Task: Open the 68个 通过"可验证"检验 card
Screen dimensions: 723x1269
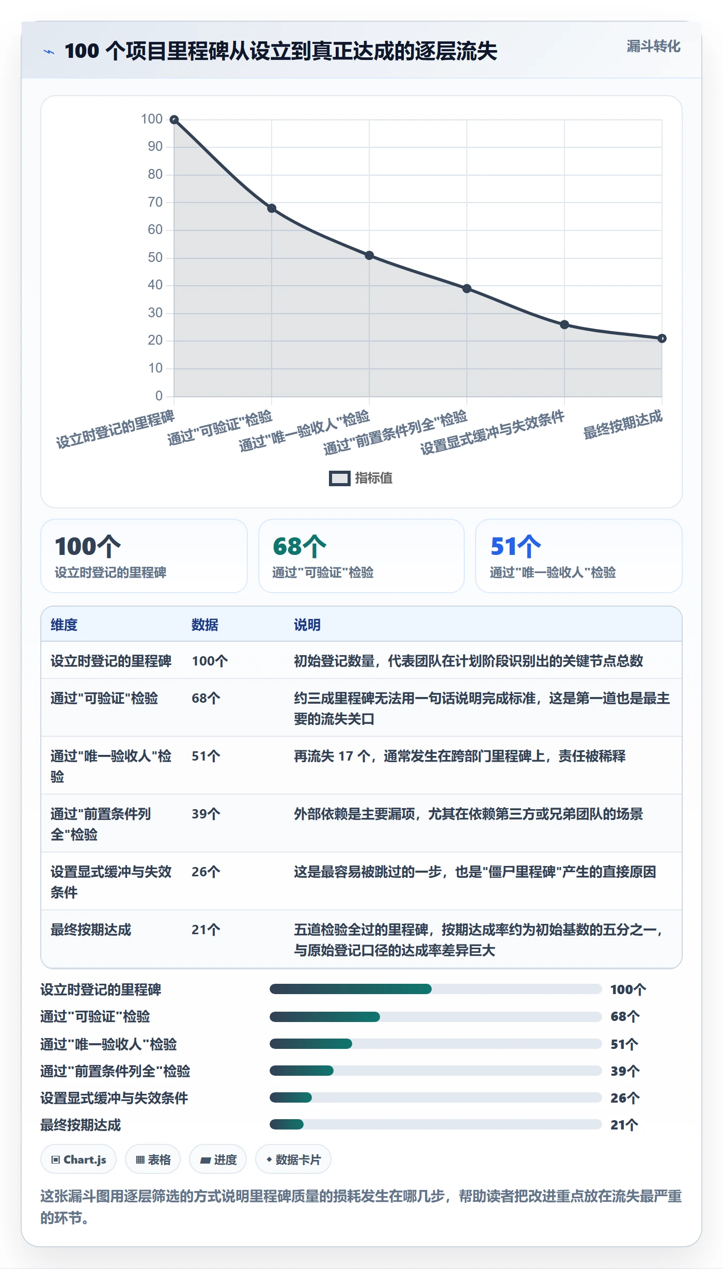Action: click(361, 556)
